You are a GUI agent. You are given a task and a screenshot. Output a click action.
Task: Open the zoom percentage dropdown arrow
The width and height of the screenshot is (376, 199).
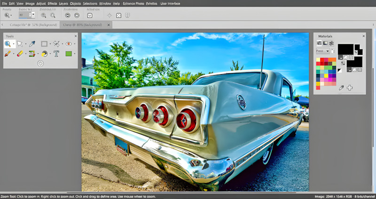point(34,15)
